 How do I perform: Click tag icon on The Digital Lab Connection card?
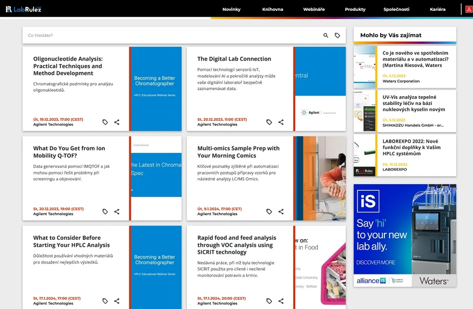[x=269, y=122]
